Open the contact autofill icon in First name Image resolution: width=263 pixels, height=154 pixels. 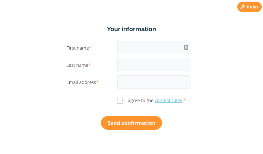(x=186, y=47)
